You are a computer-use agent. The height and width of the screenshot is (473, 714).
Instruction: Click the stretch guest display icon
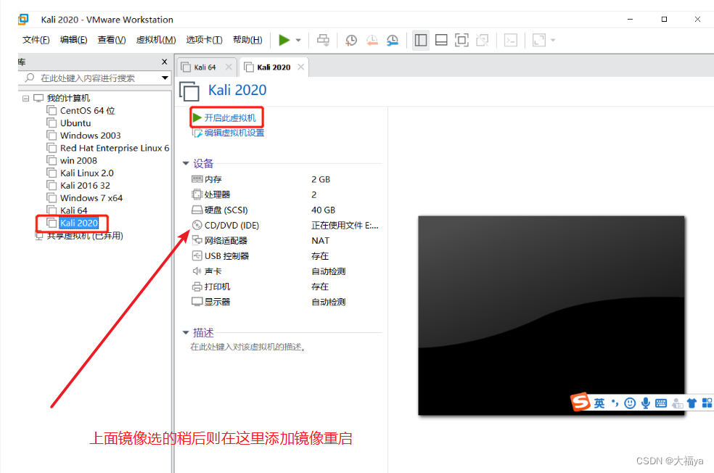coord(539,40)
